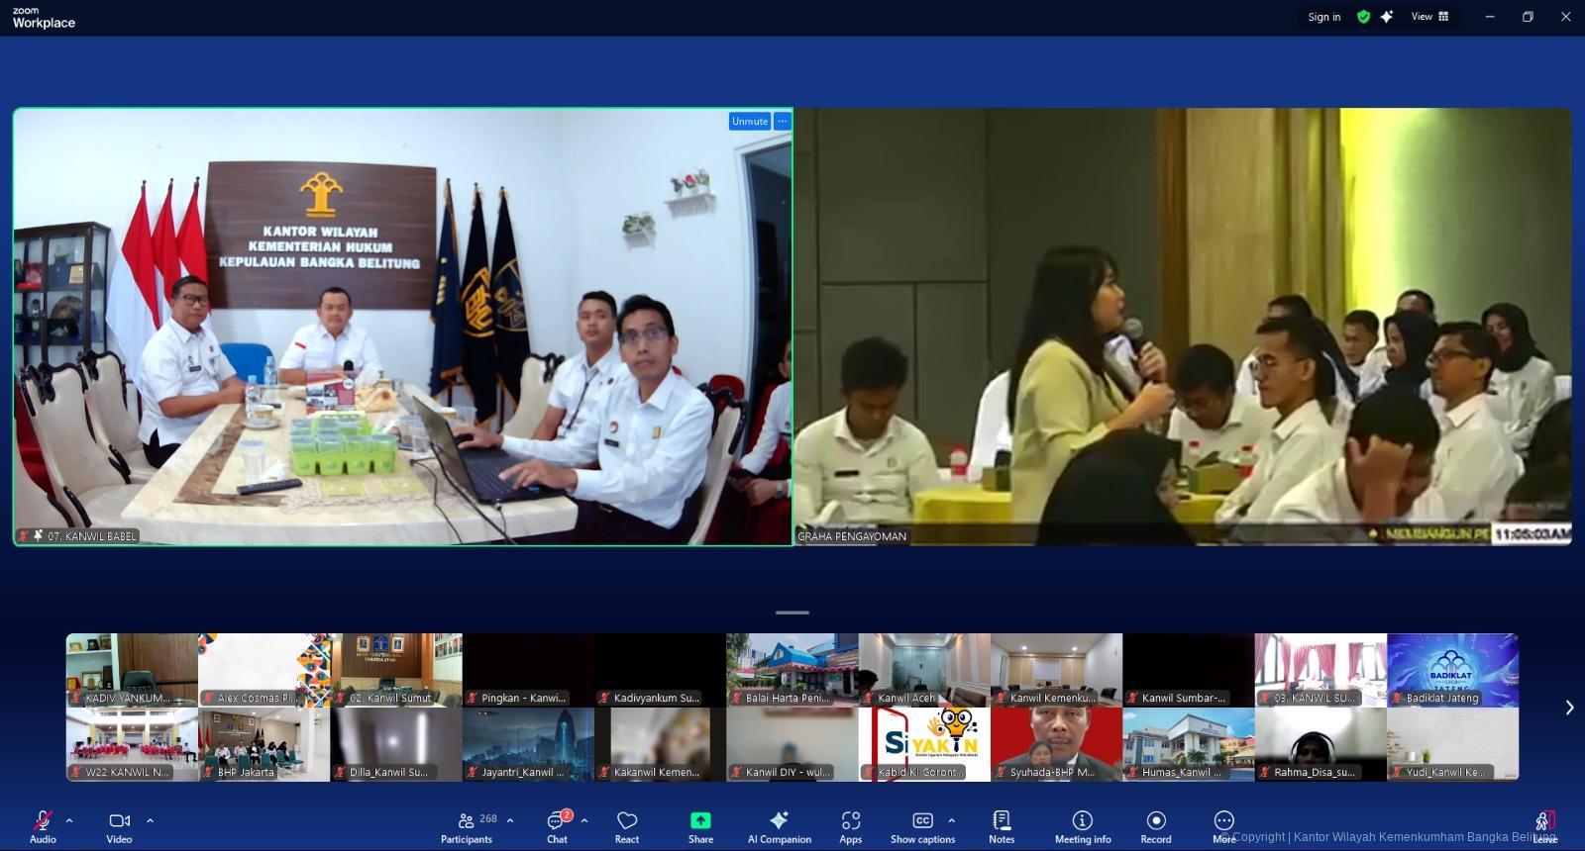This screenshot has height=851, width=1585.
Task: Open the React emoji menu
Action: coord(627,827)
